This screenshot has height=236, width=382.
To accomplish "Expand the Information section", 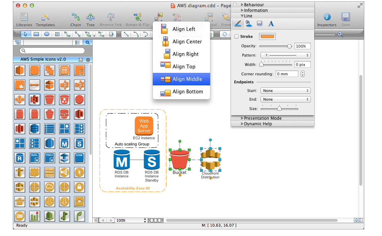I will pos(242,10).
